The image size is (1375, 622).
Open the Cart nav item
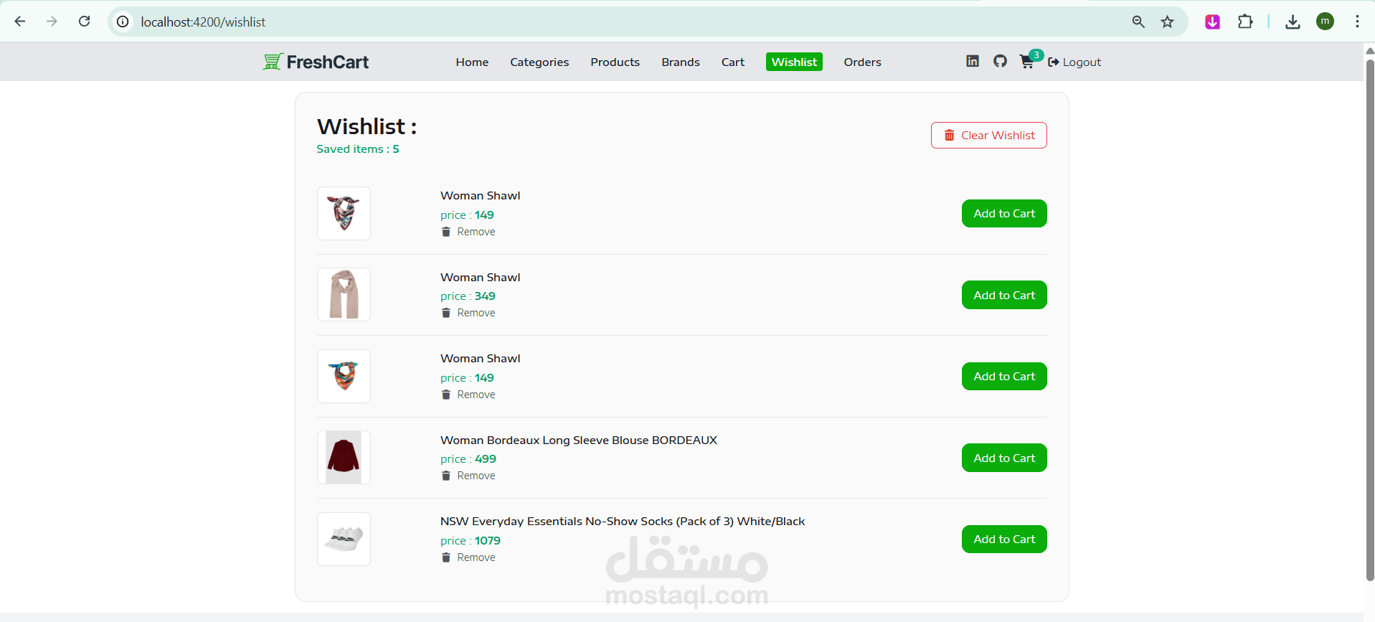tap(733, 62)
